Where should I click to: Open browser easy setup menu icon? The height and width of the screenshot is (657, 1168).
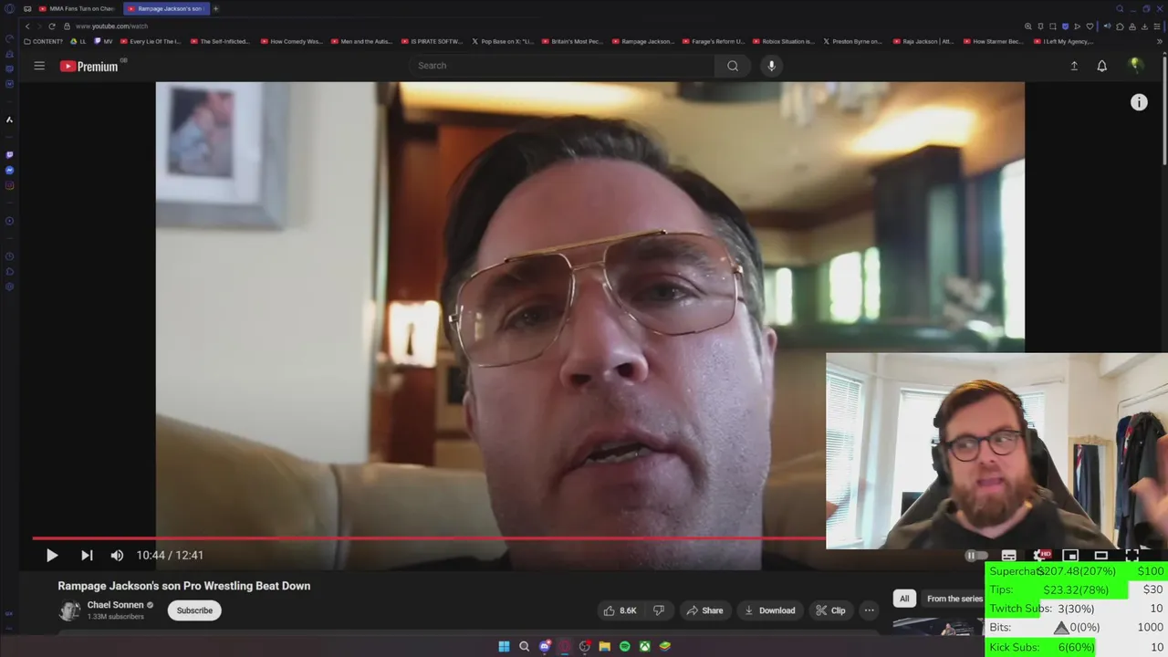(x=1158, y=26)
